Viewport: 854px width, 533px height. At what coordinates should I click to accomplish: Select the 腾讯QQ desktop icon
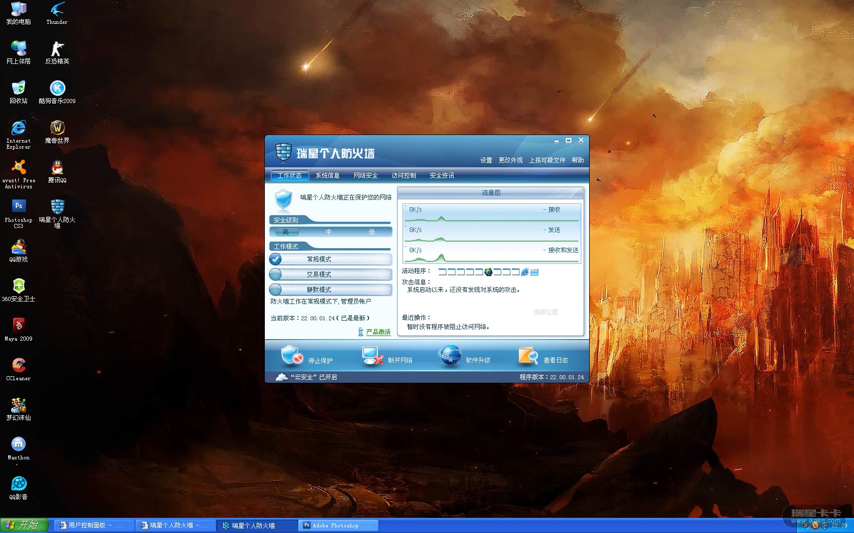coord(57,172)
